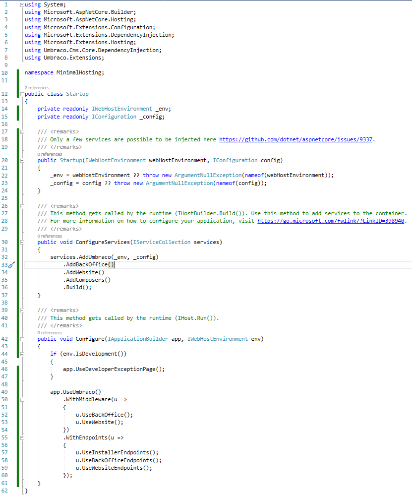This screenshot has height=495, width=412.
Task: Click line number 42 in the margin
Action: tap(4, 339)
